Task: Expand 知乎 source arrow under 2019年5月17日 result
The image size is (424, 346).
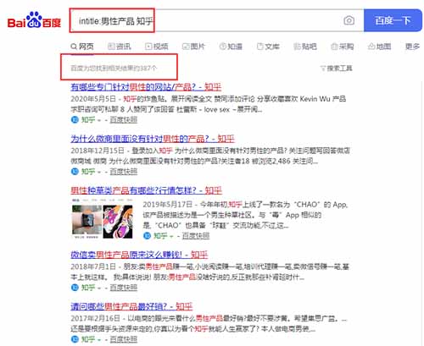Action: tap(171, 236)
